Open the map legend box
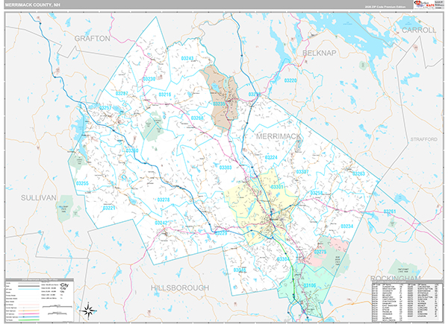Screen dimensions: 448x324 click(x=40, y=300)
